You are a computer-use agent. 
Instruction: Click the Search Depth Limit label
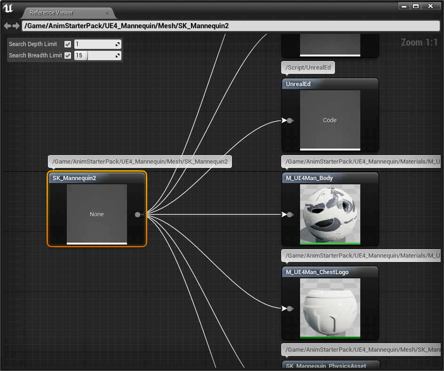click(x=33, y=44)
